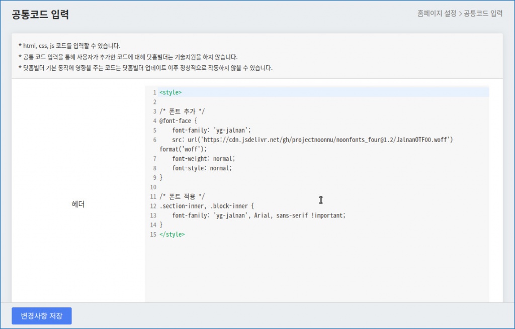Viewport: 515px width, 329px height.
Task: Click the /* 폰트 추가 */ comment line
Action: (182, 112)
